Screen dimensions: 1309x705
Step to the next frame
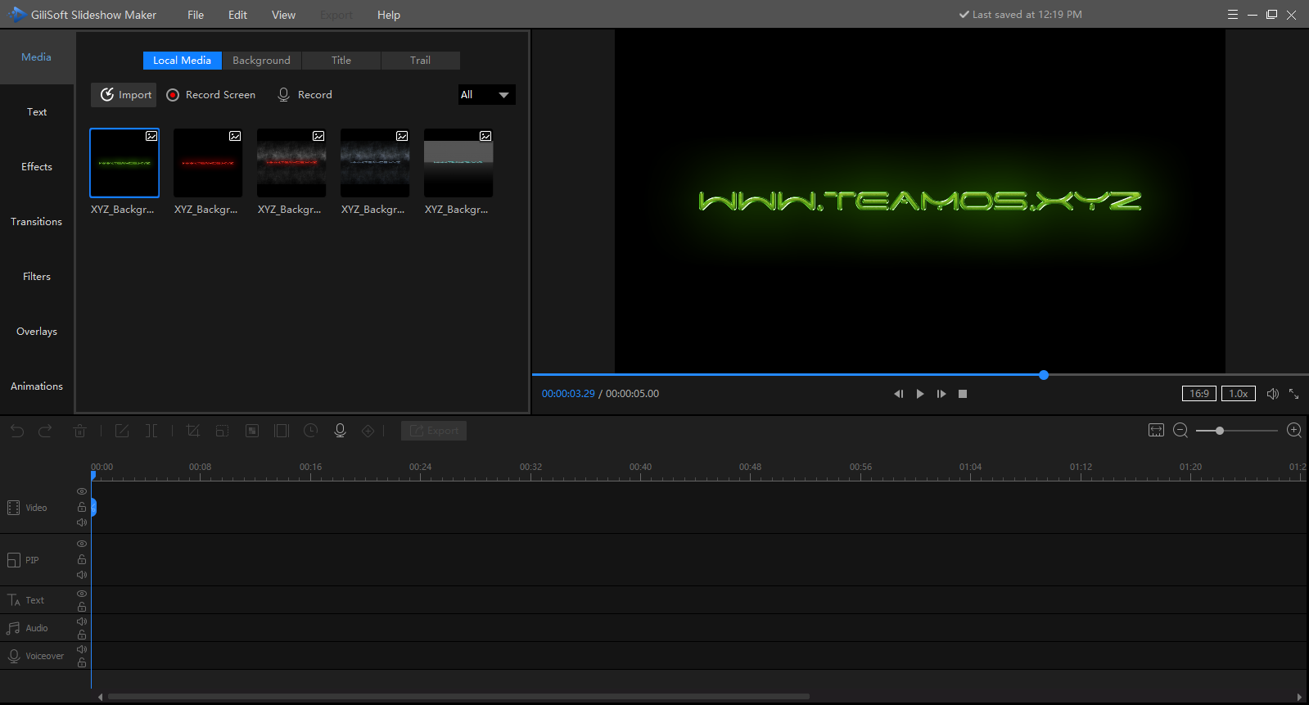[x=941, y=394]
